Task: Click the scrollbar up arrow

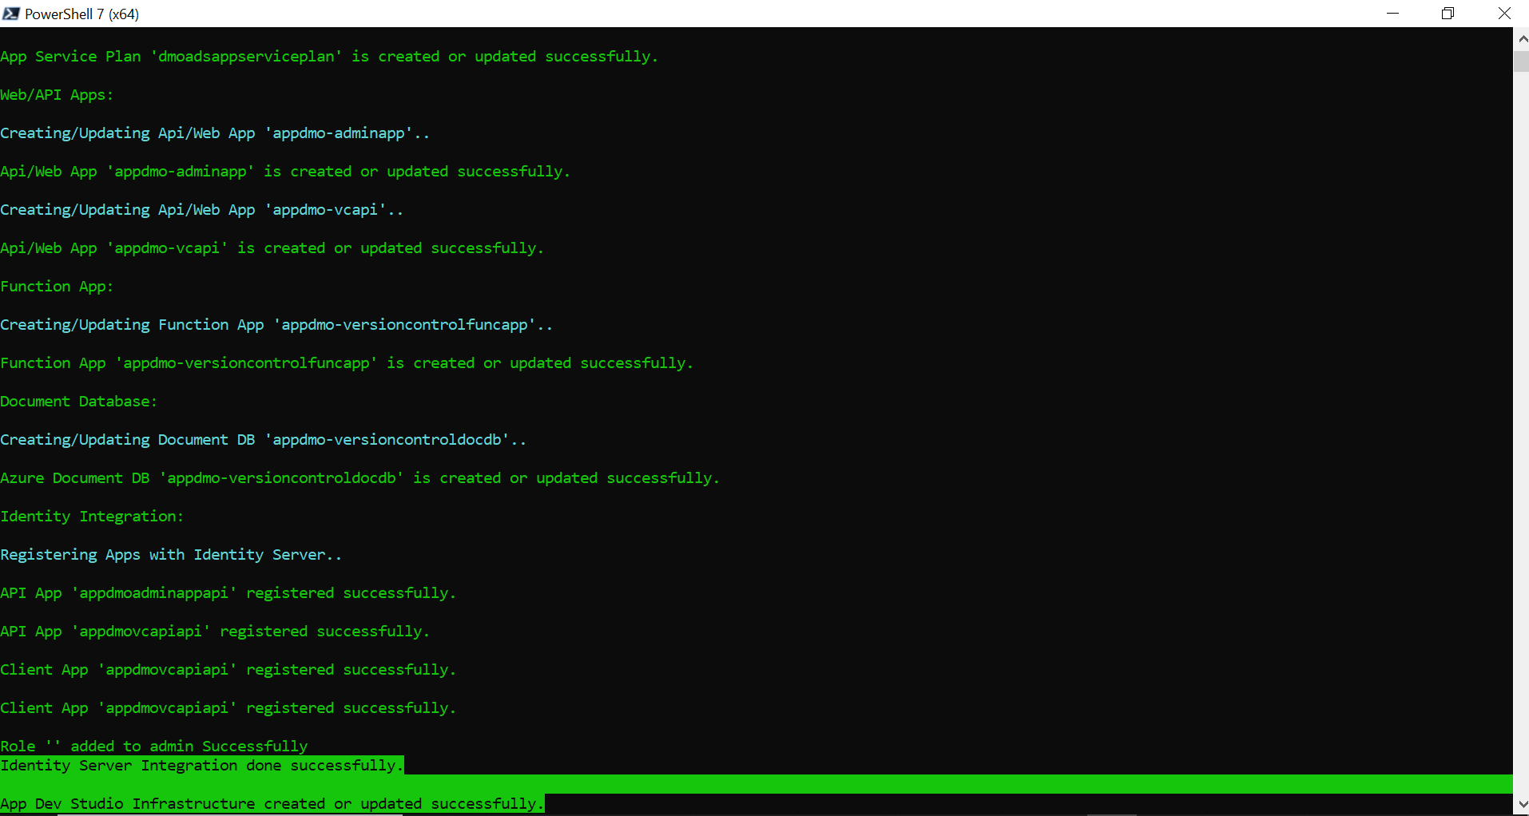Action: click(1521, 38)
